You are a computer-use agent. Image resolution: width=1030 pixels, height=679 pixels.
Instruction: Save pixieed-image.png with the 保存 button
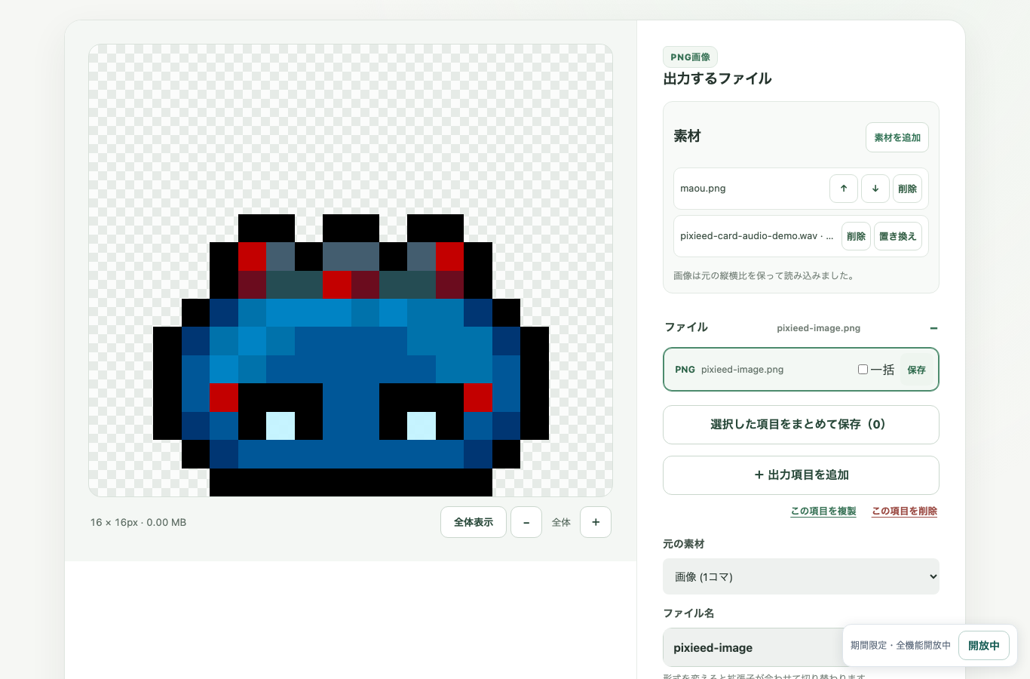click(916, 370)
